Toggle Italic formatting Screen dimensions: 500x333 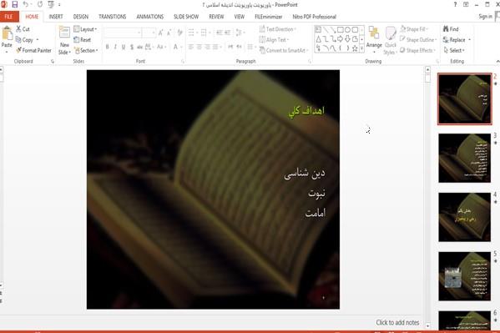[115, 47]
